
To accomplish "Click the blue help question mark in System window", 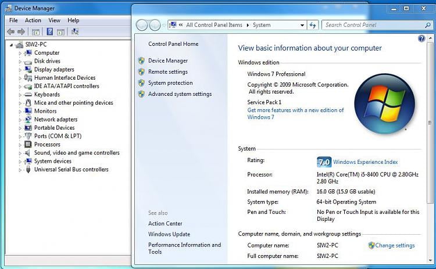I will pyautogui.click(x=421, y=38).
